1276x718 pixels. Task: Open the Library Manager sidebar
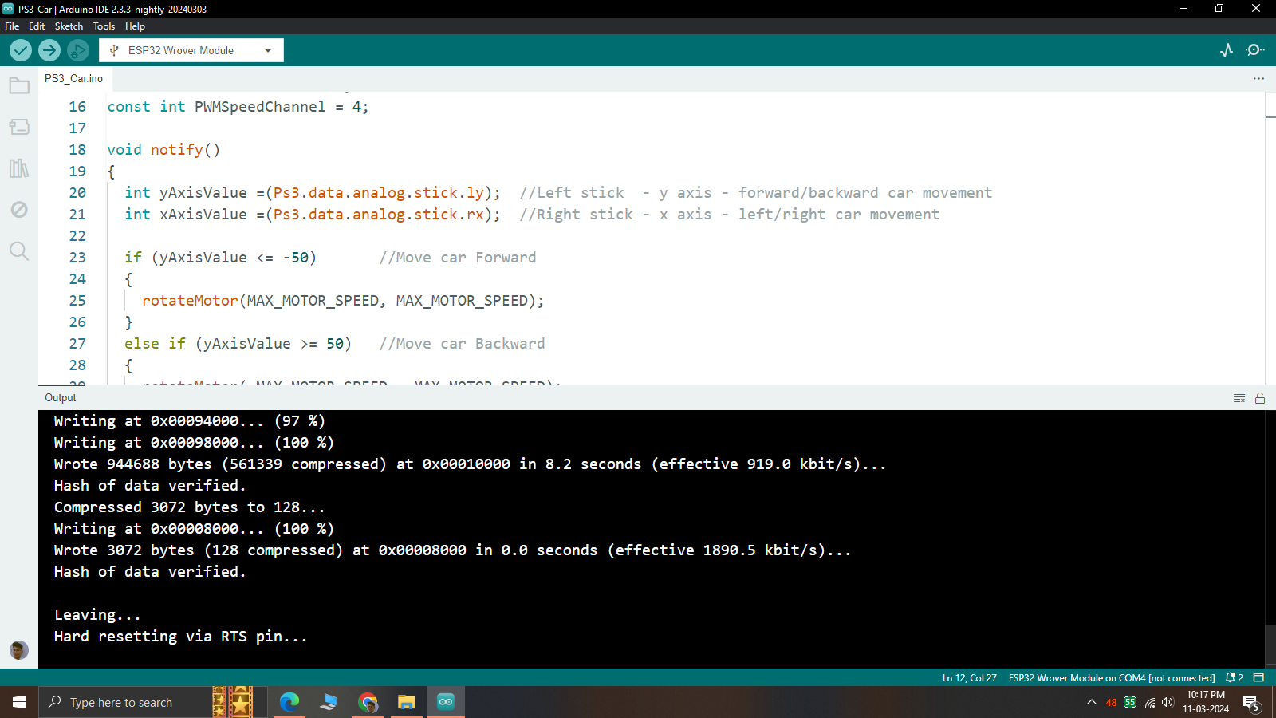point(19,168)
